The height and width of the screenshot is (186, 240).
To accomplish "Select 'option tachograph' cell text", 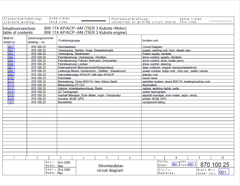I will point(154,92).
